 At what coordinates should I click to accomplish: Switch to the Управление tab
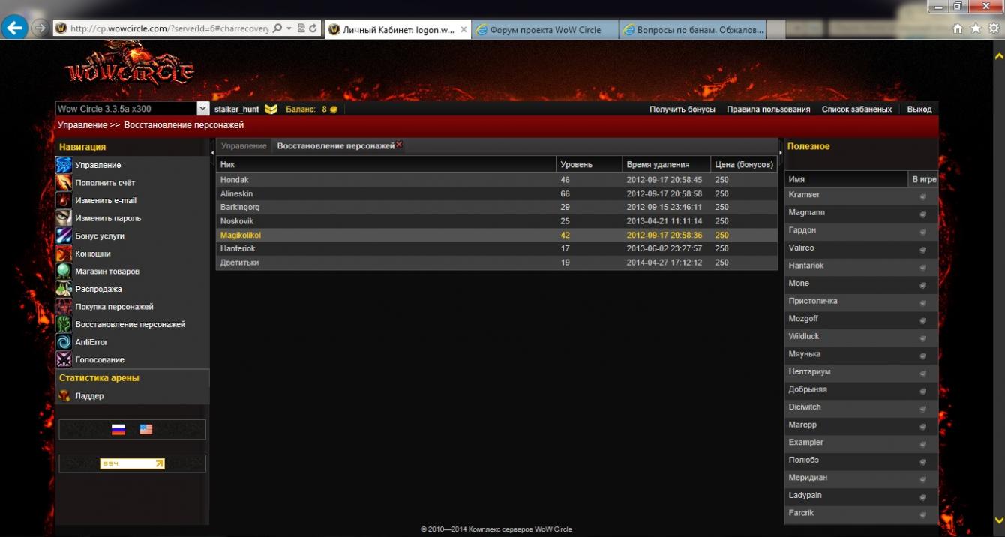pos(244,146)
